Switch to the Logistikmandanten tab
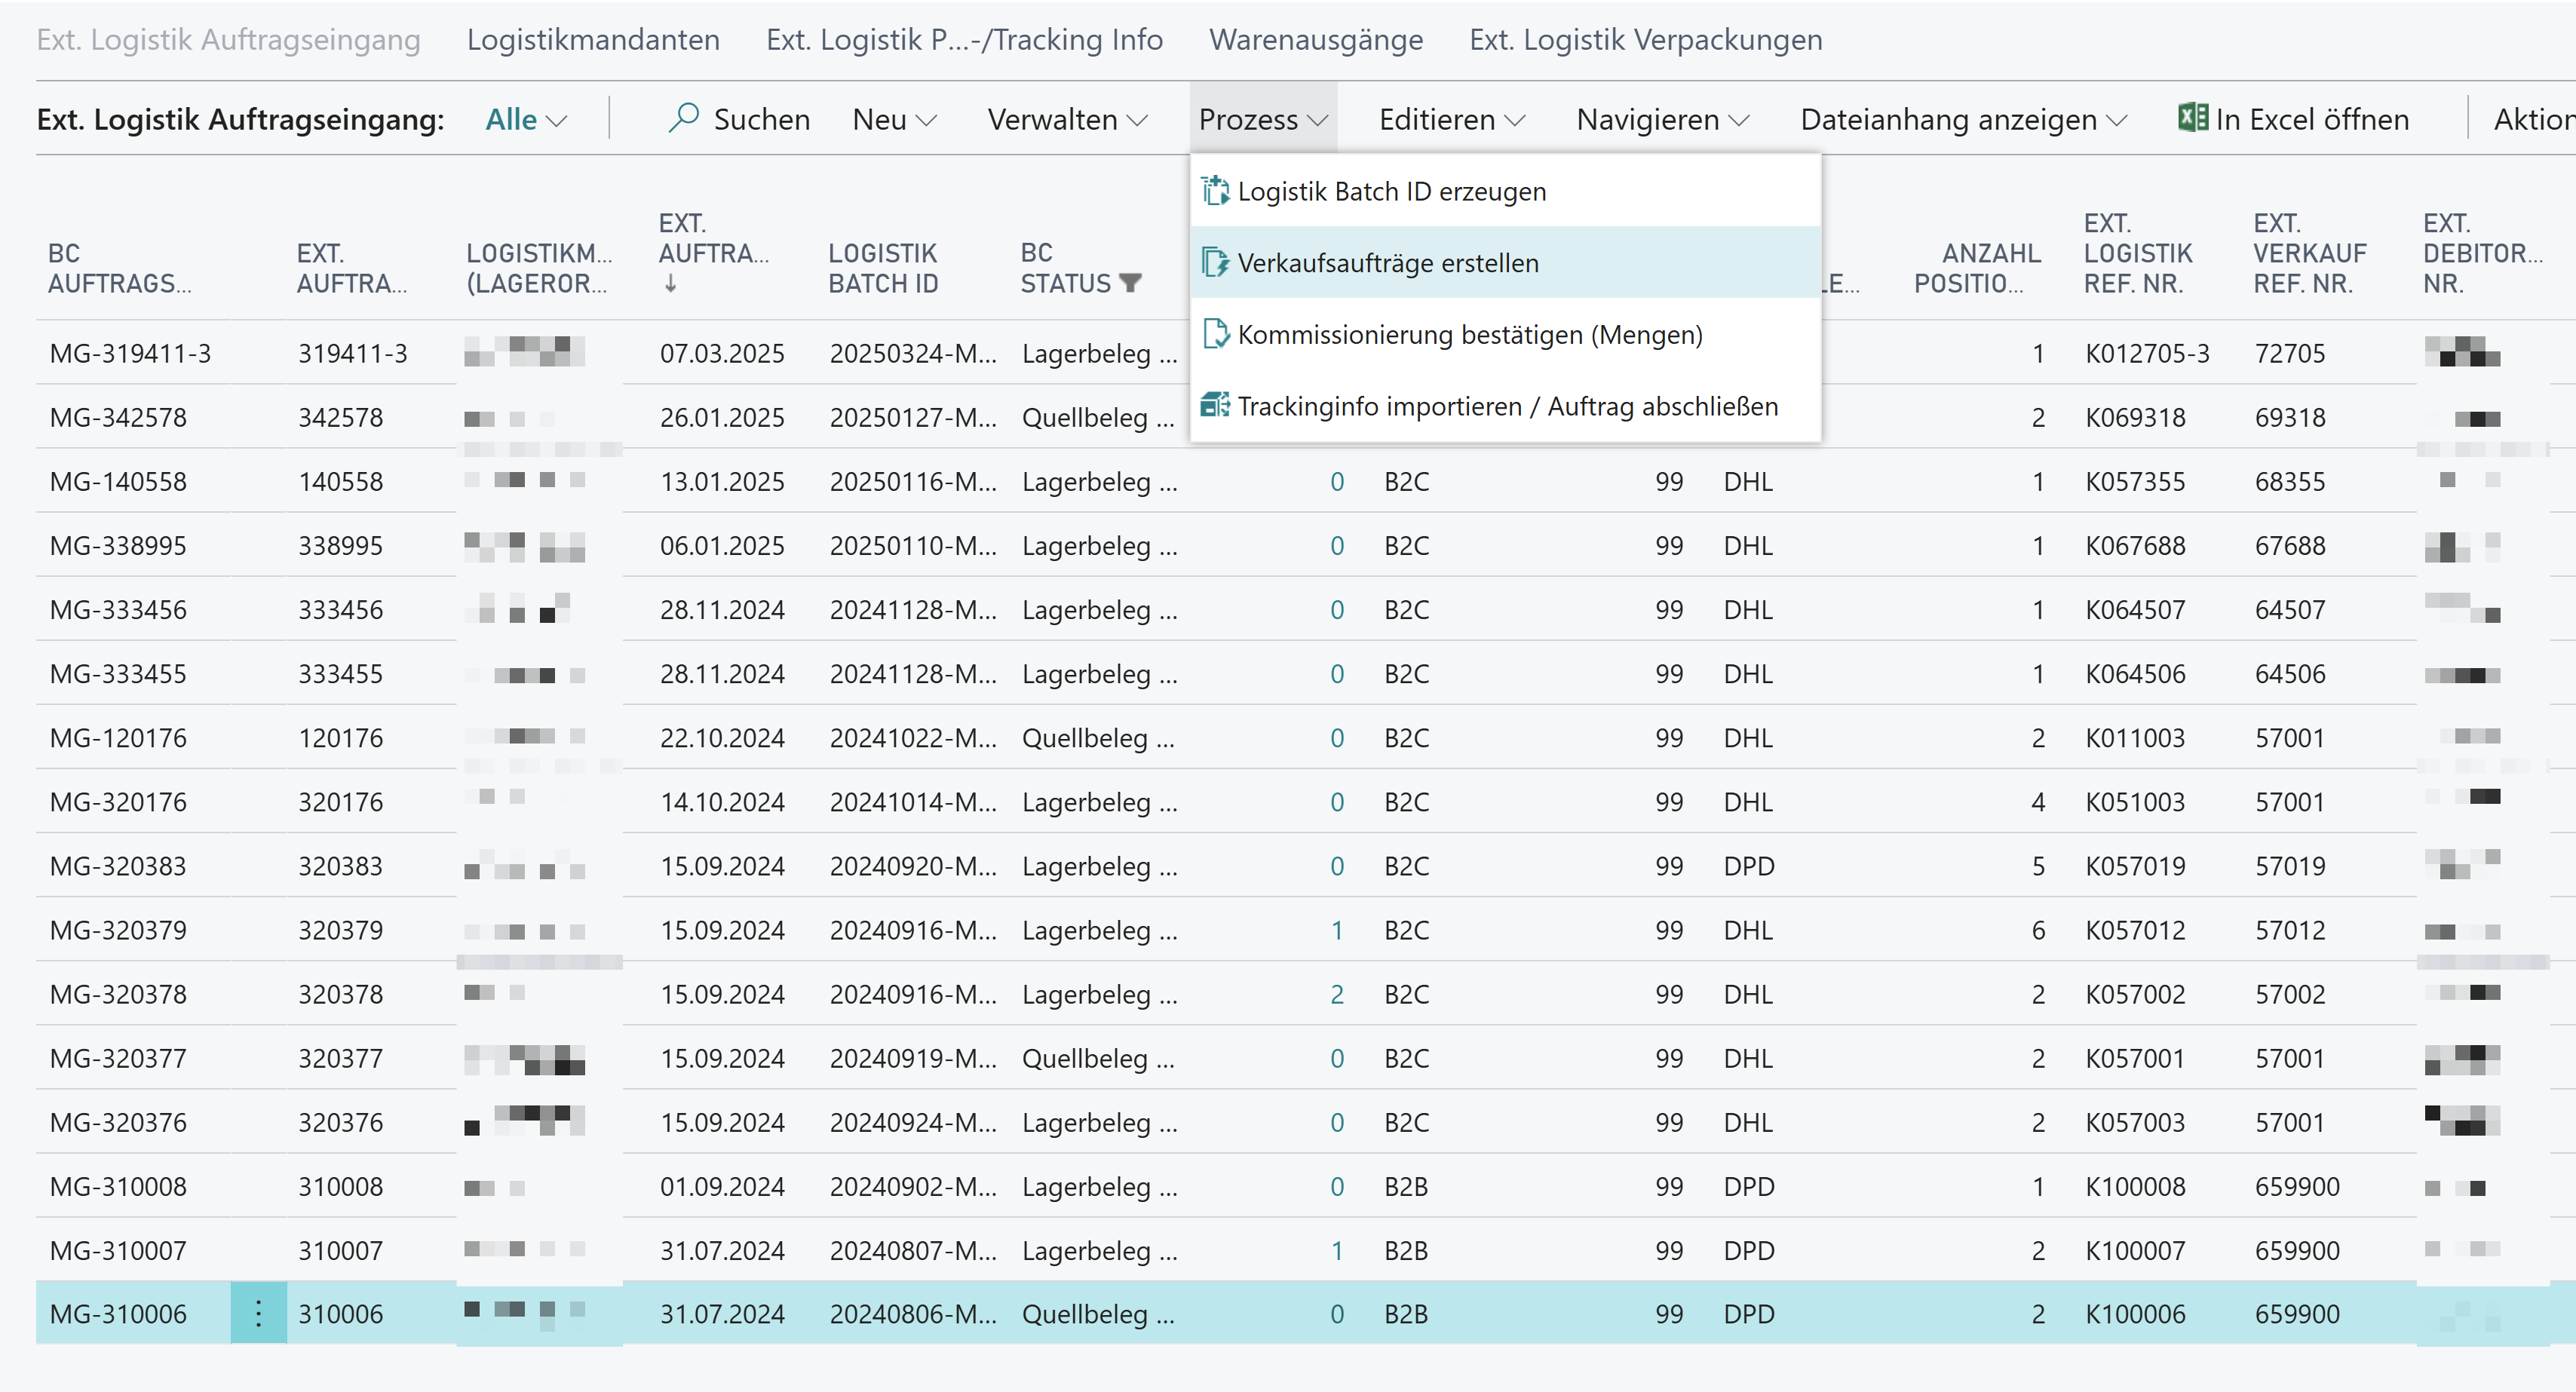2576x1392 pixels. (x=593, y=40)
